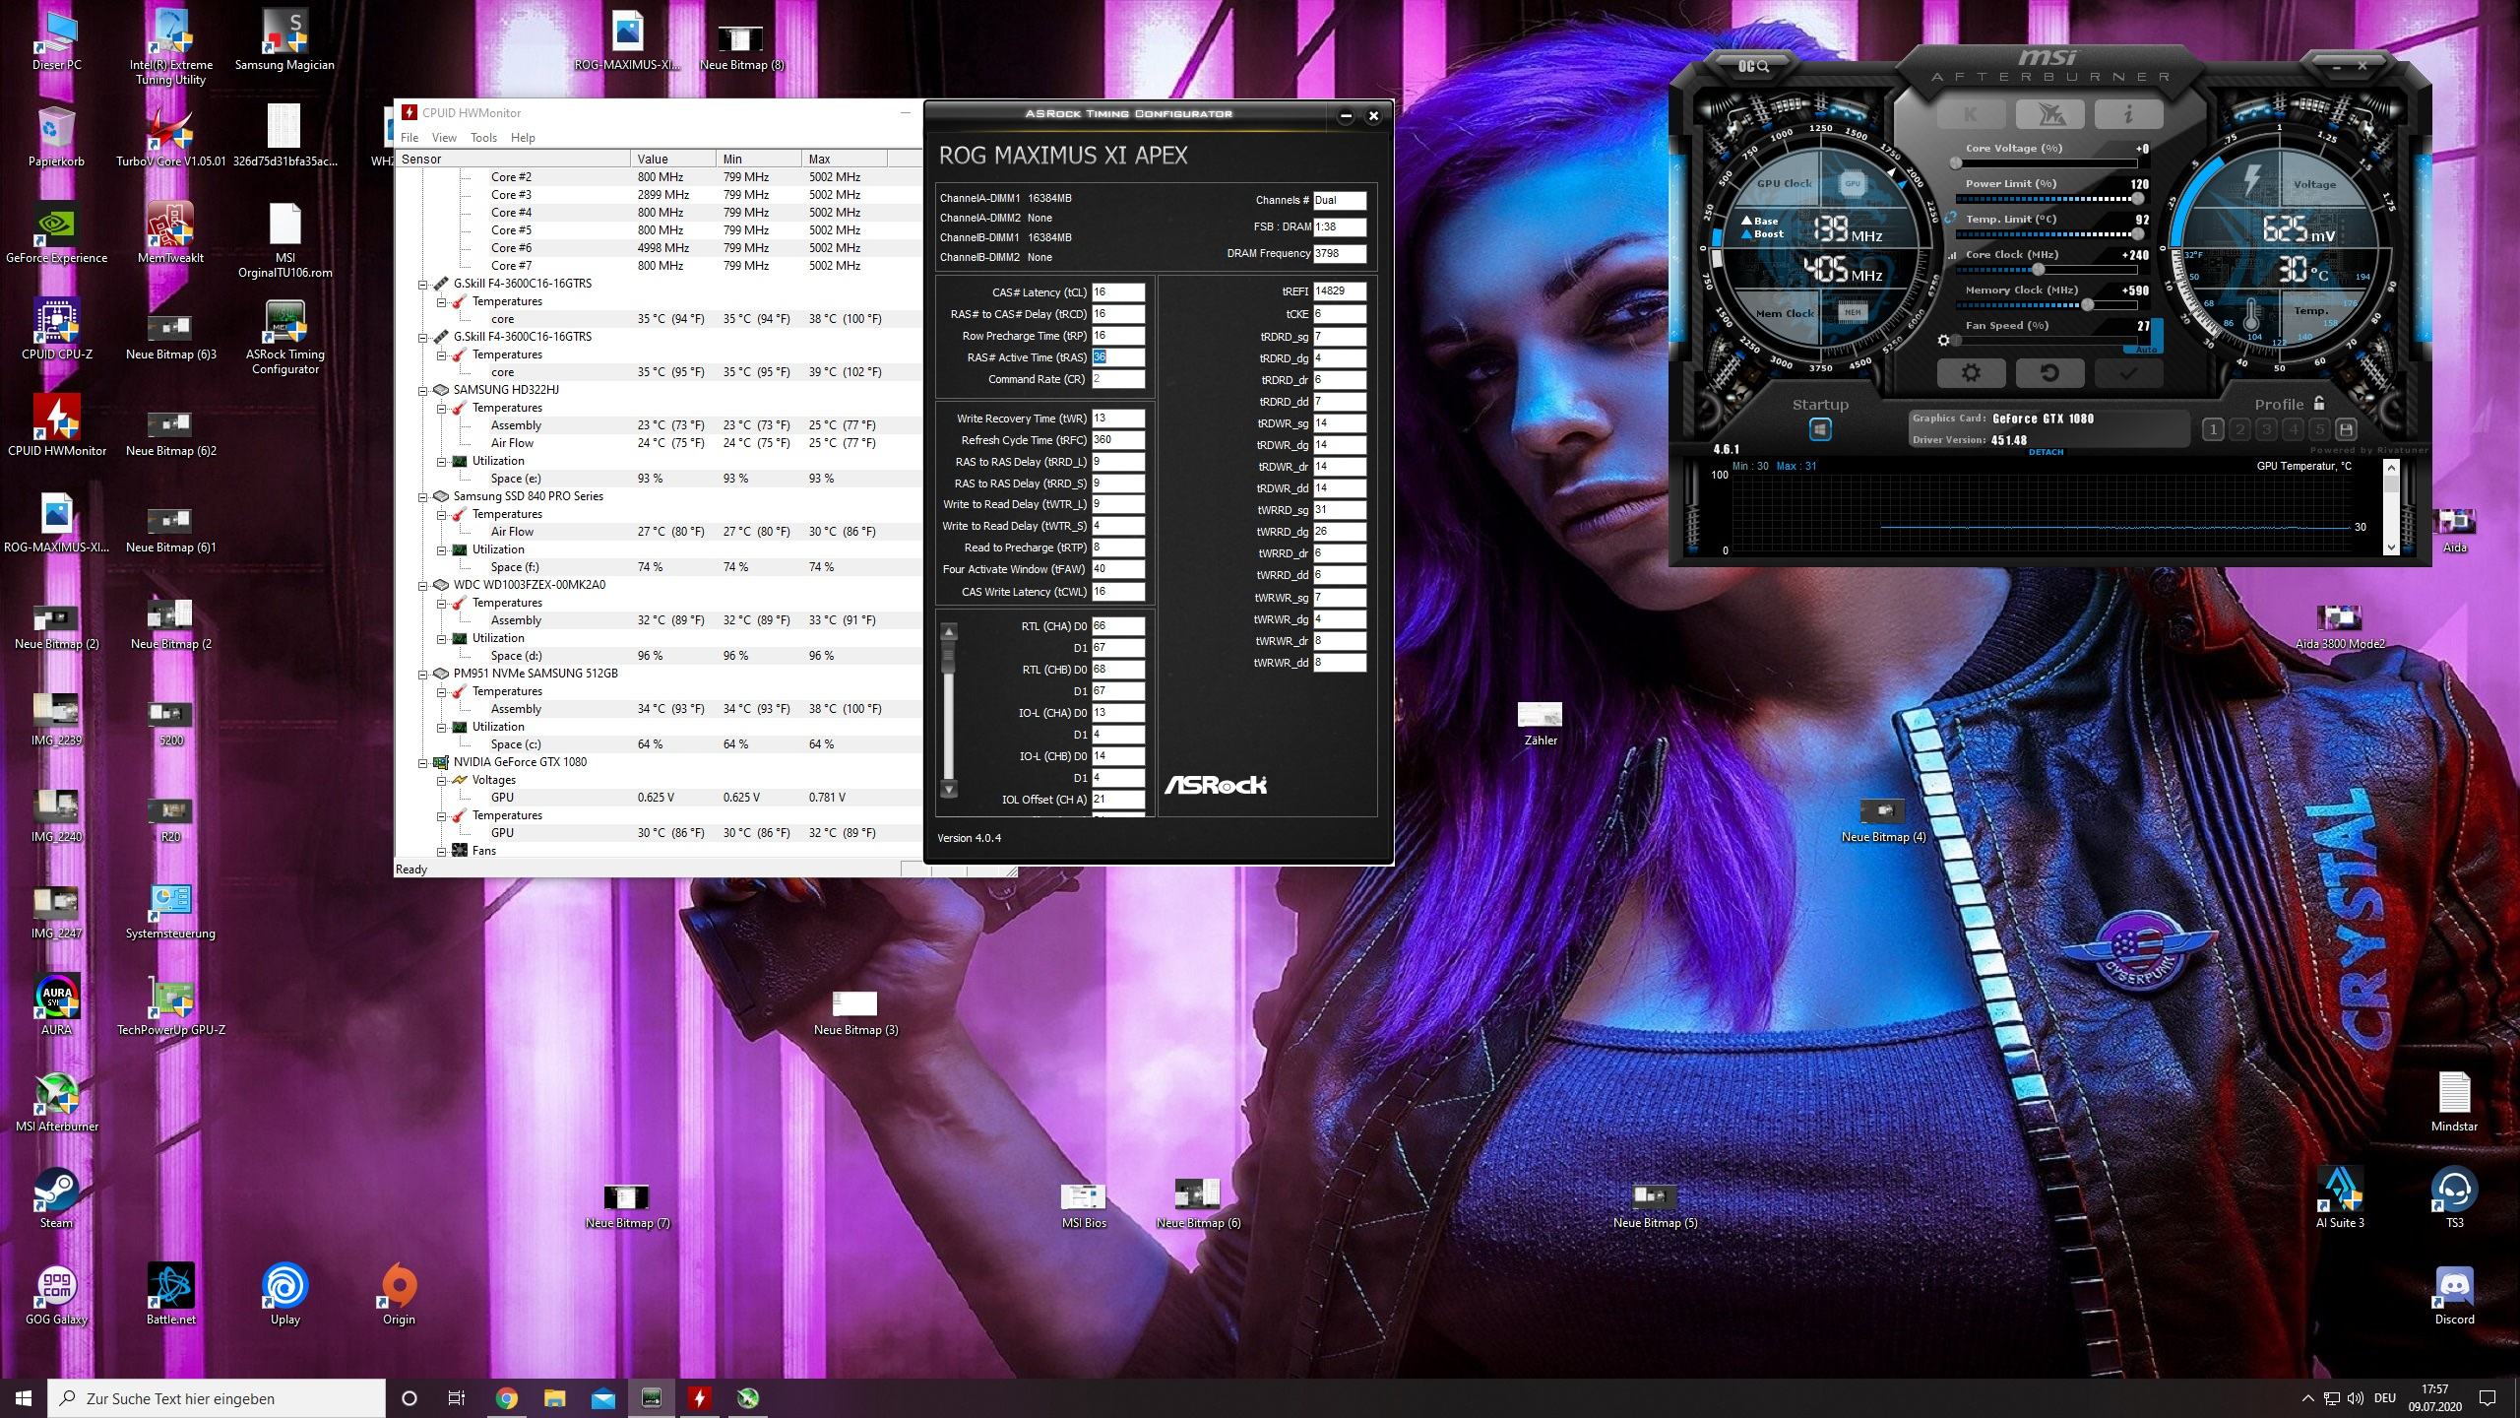Open the Samsung Magician desktop icon
2520x1418 pixels.
(x=284, y=40)
